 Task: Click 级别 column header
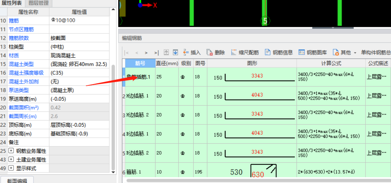coord(186,63)
